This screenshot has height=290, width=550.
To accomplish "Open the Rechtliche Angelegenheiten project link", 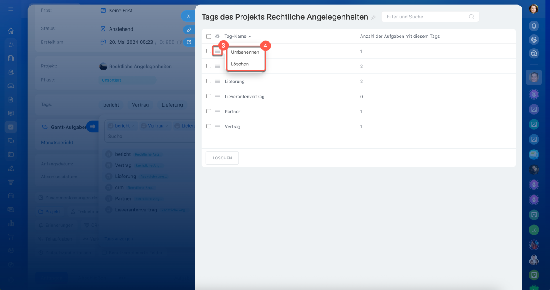I will tap(140, 67).
